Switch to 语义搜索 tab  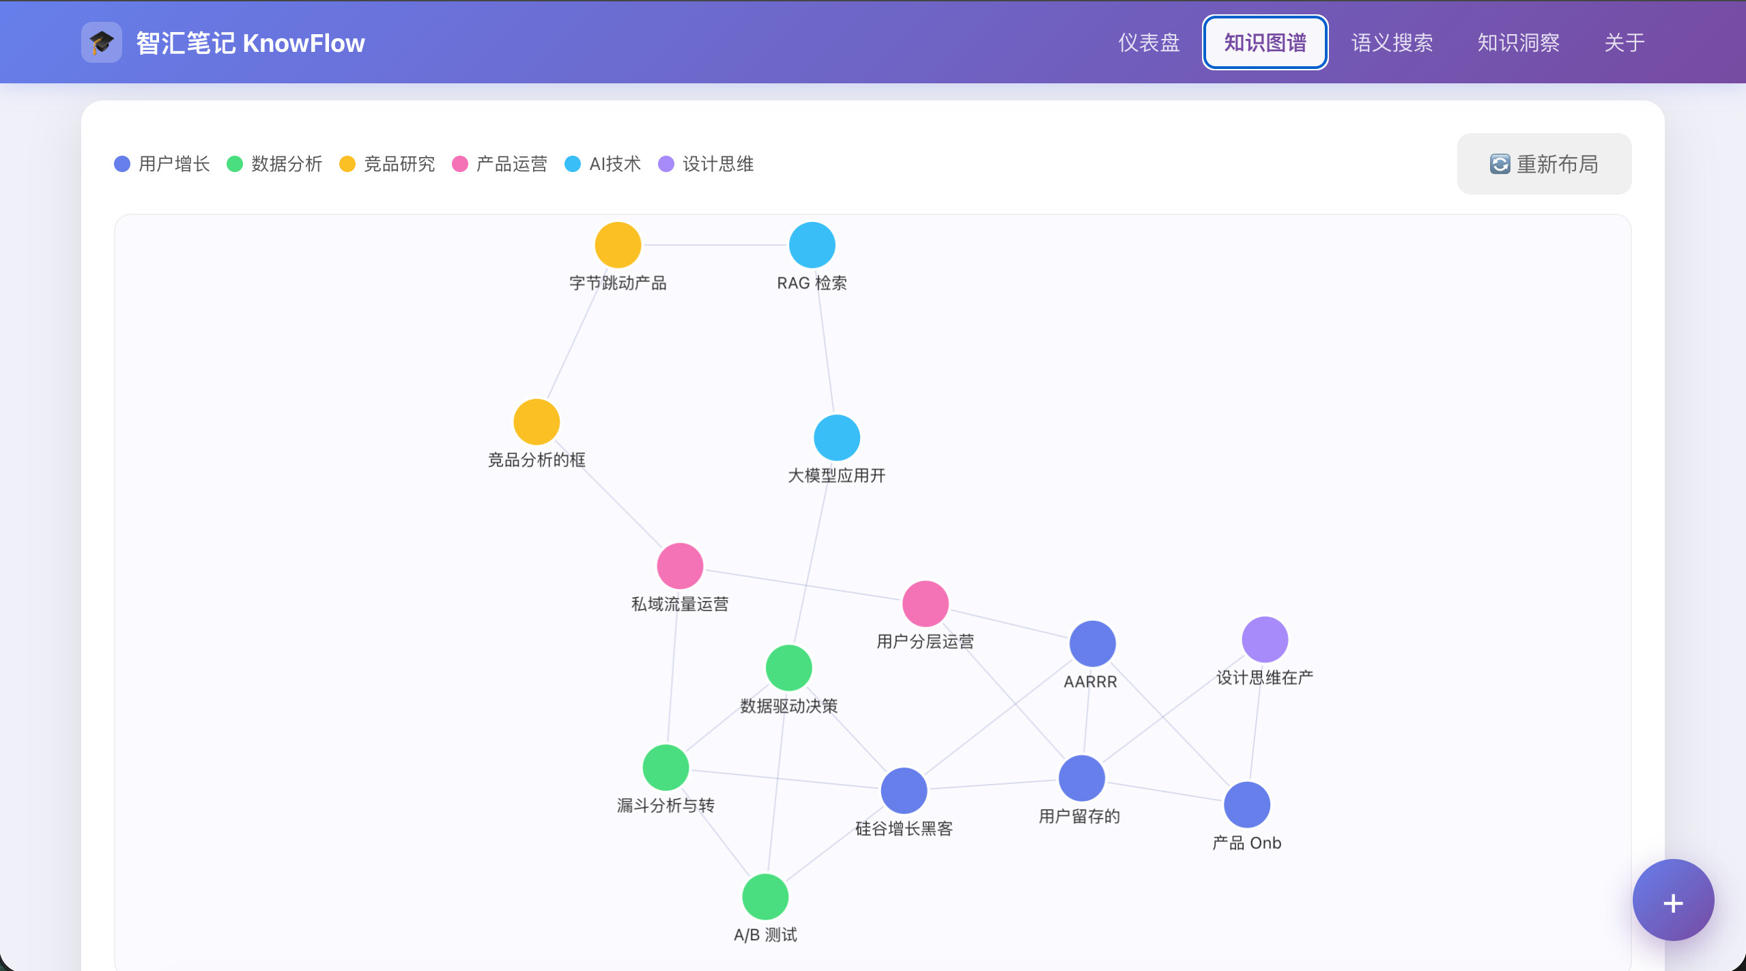point(1392,42)
